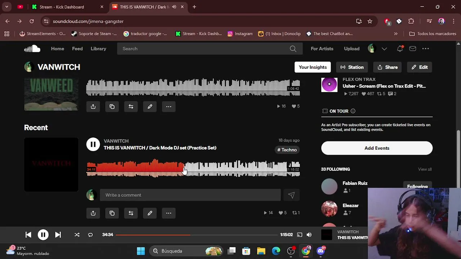The image size is (461, 259).
Task: Open the notifications bell
Action: pos(400,49)
